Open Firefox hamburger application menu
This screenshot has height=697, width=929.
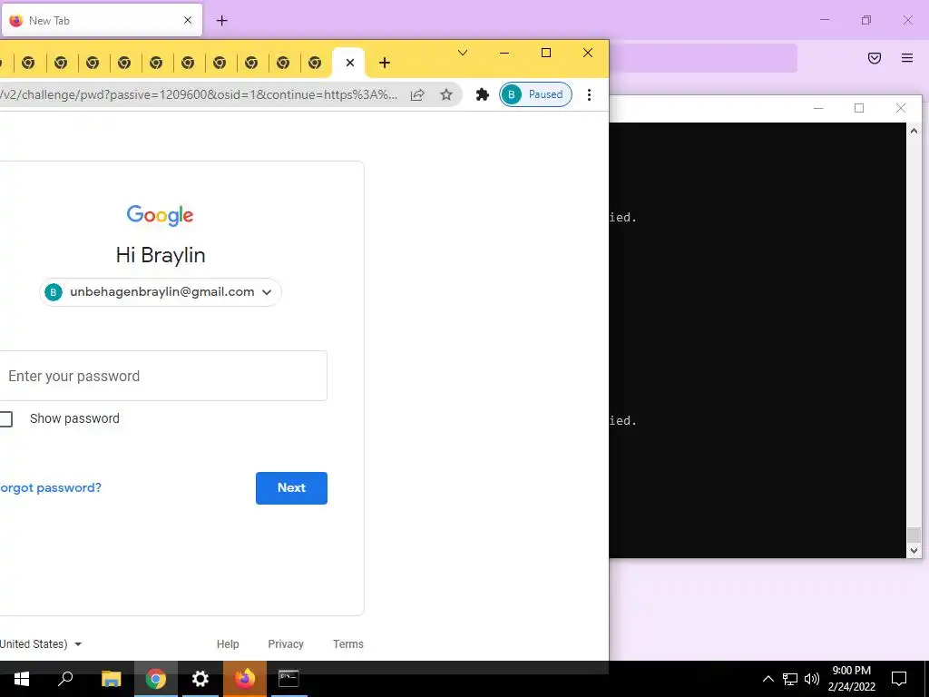click(x=907, y=58)
